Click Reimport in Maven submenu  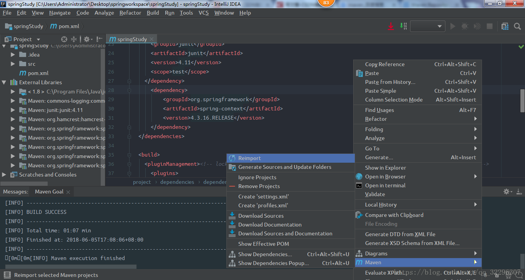tap(291, 158)
